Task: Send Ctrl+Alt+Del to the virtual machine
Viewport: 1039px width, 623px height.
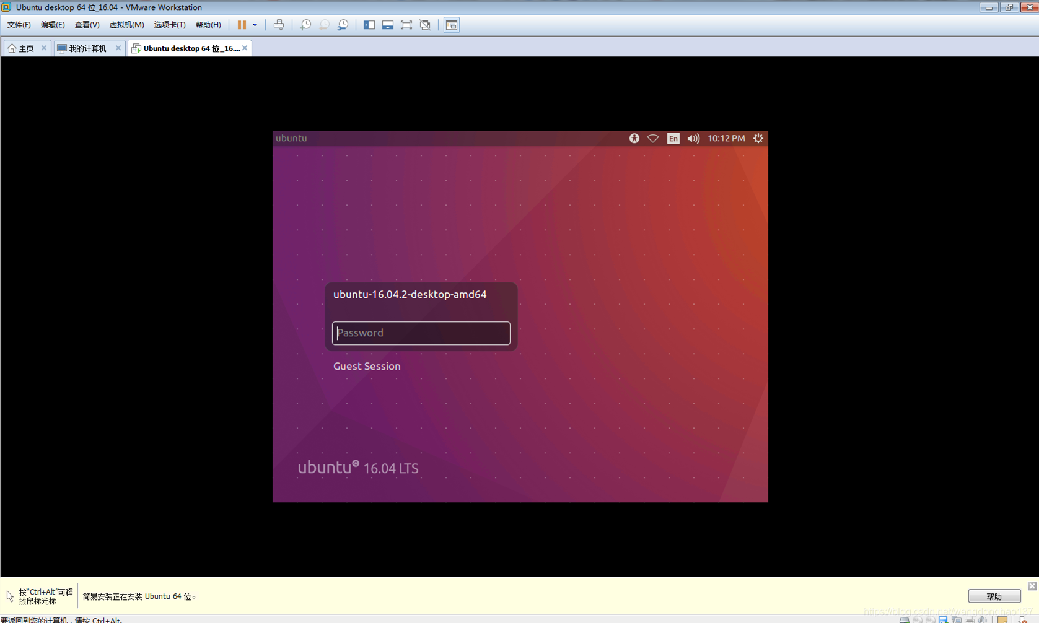Action: 279,25
